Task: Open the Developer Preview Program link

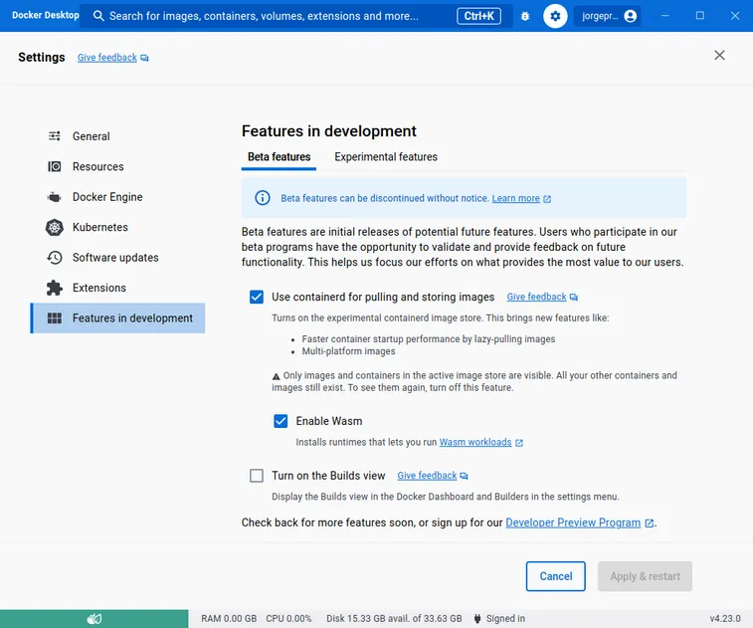Action: tap(573, 523)
